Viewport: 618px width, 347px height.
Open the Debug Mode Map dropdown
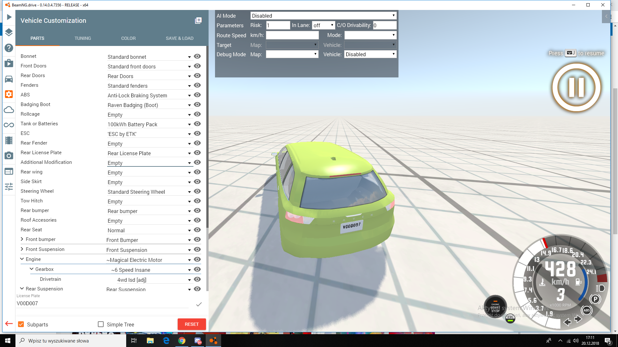click(292, 54)
